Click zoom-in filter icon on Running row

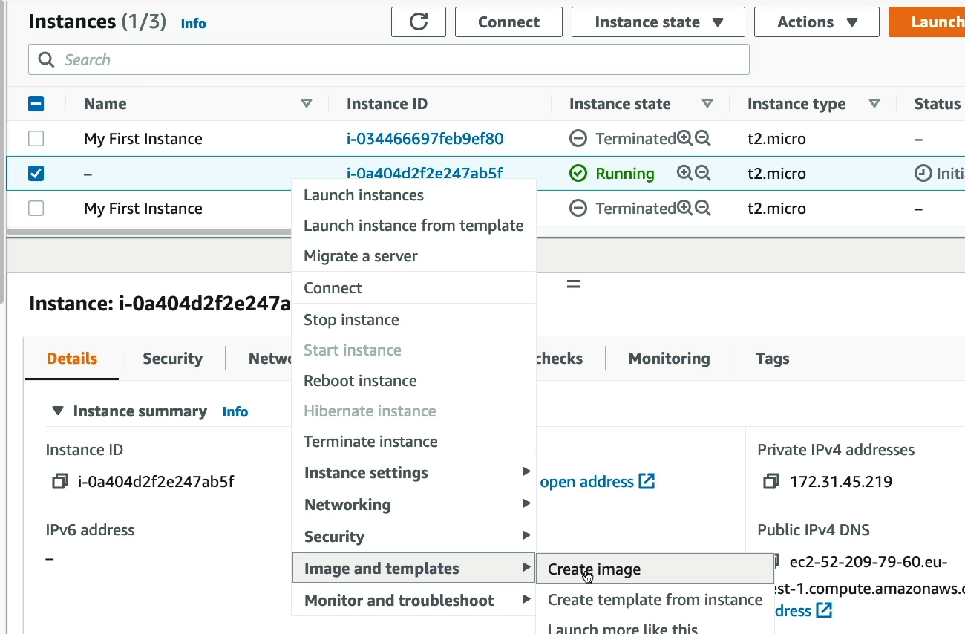[684, 174]
